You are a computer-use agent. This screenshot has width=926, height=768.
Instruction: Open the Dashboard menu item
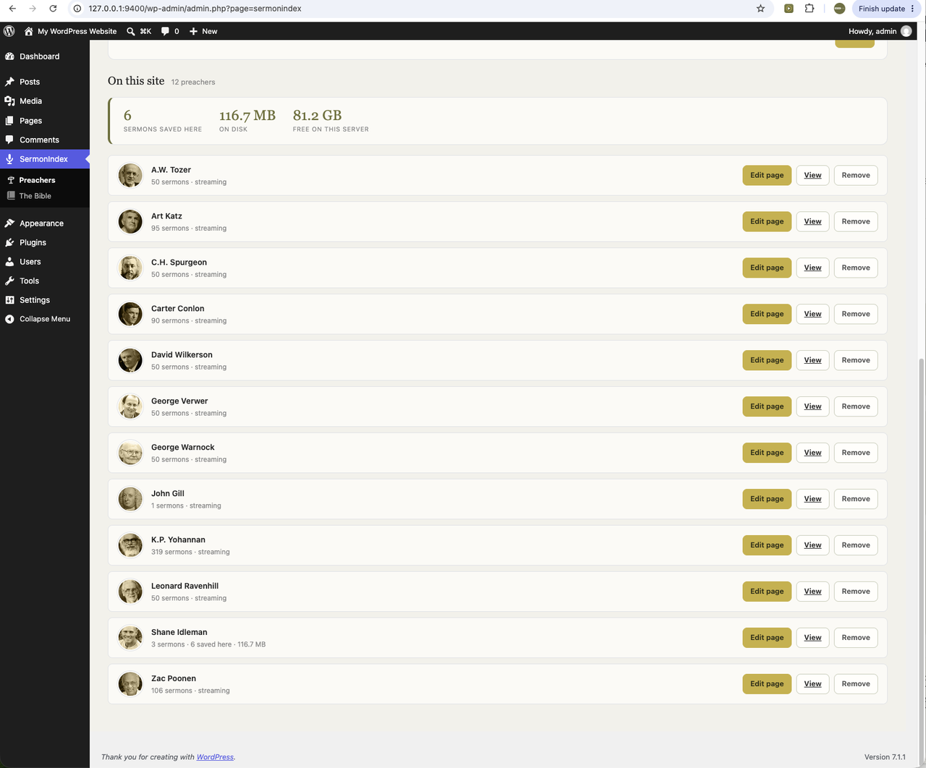pos(40,56)
